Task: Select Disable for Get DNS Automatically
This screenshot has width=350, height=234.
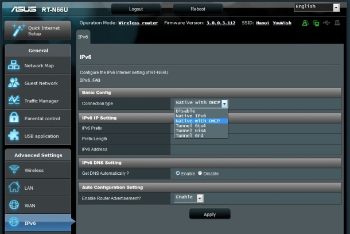Action: (x=200, y=173)
